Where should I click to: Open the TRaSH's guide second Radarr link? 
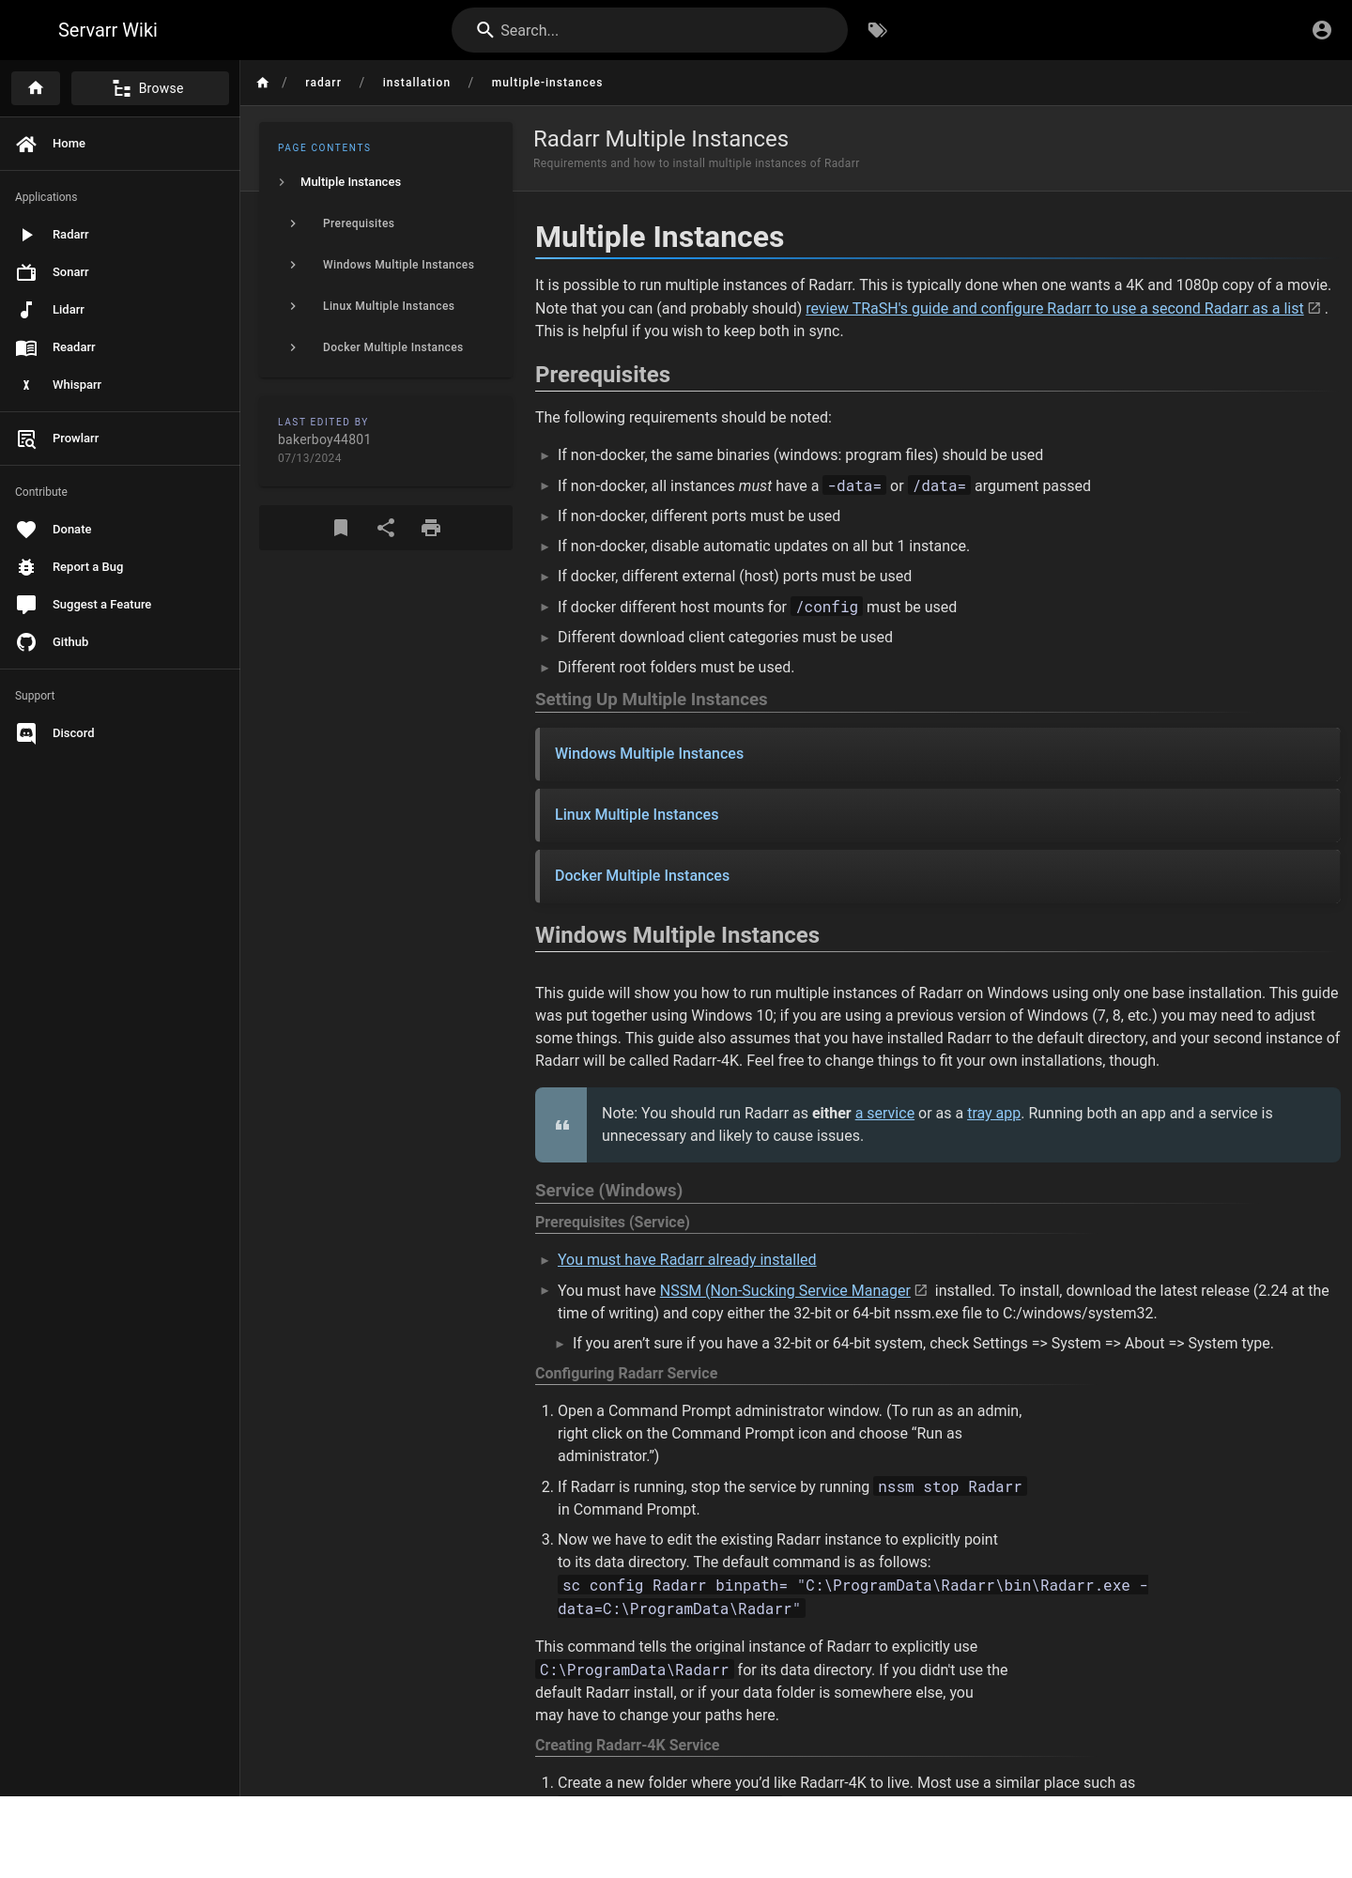pos(1054,308)
